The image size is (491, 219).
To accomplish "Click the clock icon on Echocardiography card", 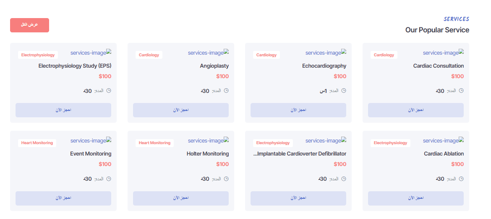I will click(x=344, y=91).
